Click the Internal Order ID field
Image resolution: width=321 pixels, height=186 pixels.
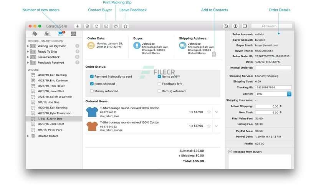pos(273,68)
